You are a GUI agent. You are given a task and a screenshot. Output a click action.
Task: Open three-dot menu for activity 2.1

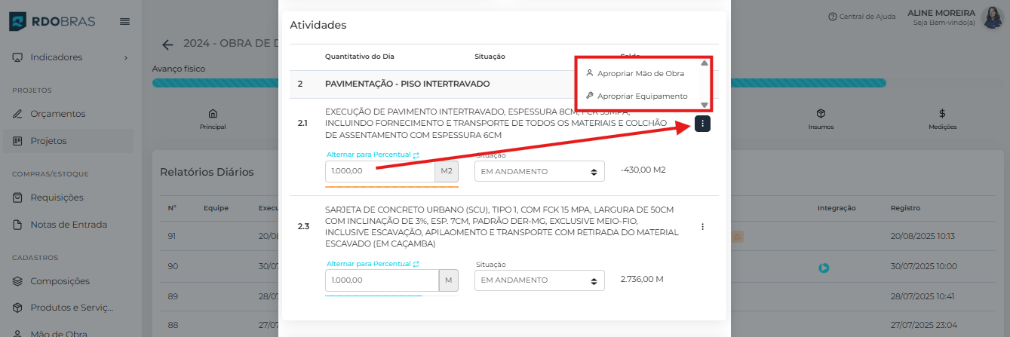click(702, 124)
